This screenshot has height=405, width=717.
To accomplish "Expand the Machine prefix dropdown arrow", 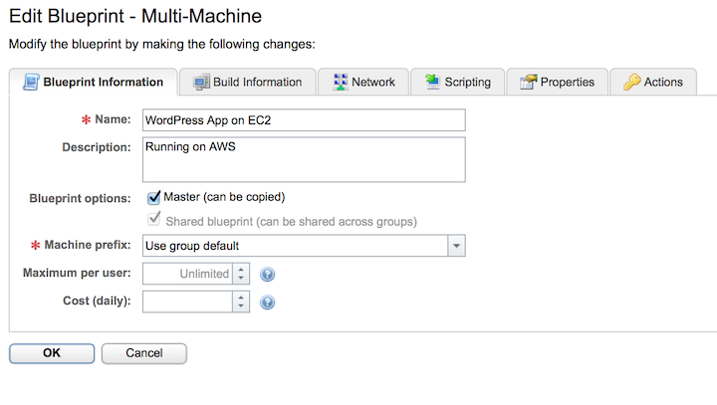I will [455, 246].
